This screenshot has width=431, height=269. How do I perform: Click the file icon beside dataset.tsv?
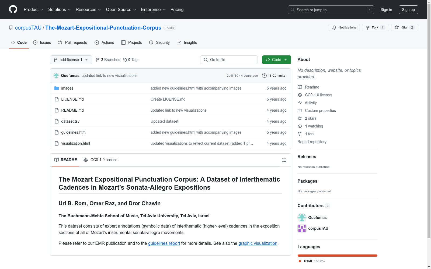pos(57,121)
